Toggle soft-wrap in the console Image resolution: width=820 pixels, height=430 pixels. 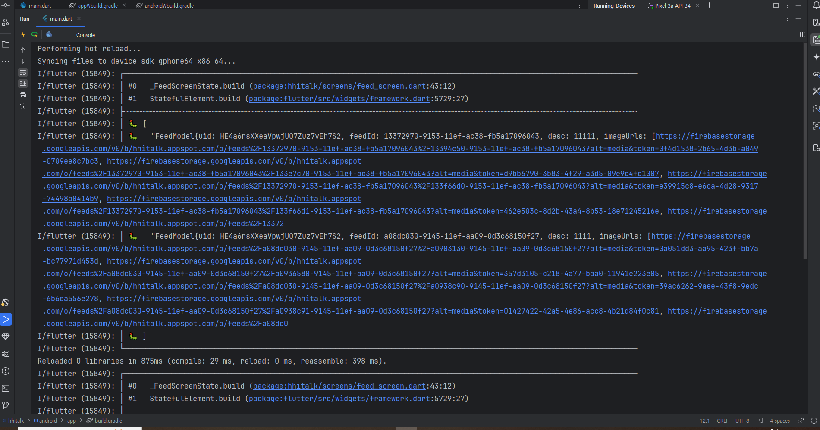click(23, 72)
